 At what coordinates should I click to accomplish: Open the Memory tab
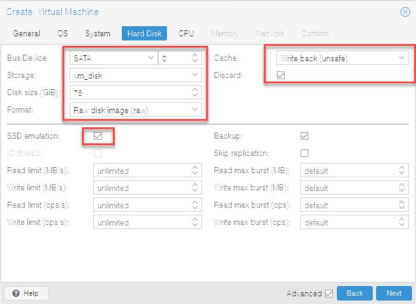(225, 33)
